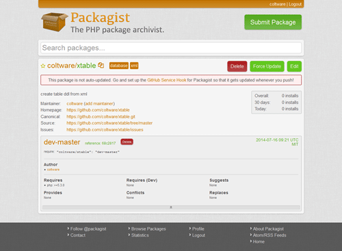
Task: Delete the coltware/xtable package
Action: (x=237, y=66)
